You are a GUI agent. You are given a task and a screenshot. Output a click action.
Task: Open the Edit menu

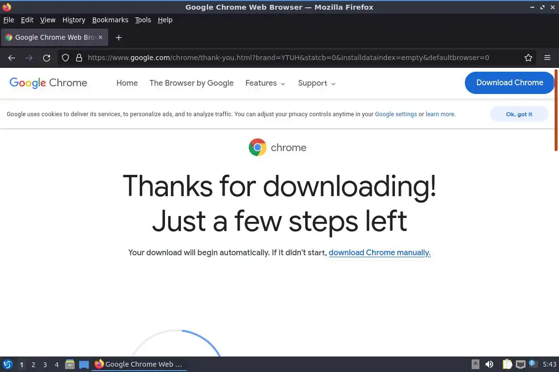[27, 20]
